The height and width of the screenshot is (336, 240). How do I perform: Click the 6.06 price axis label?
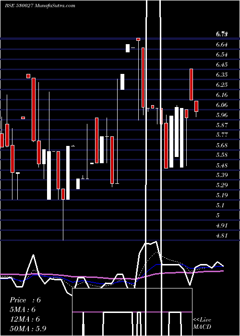(222, 105)
